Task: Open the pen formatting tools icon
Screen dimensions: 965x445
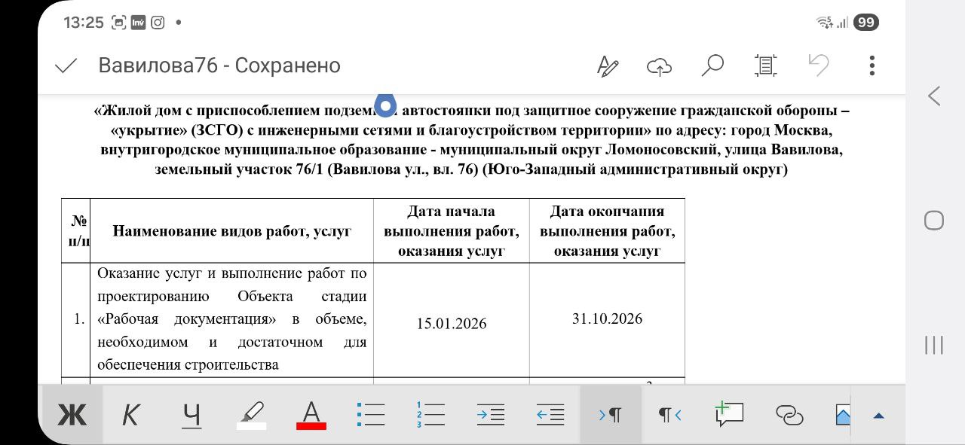Action: (608, 66)
